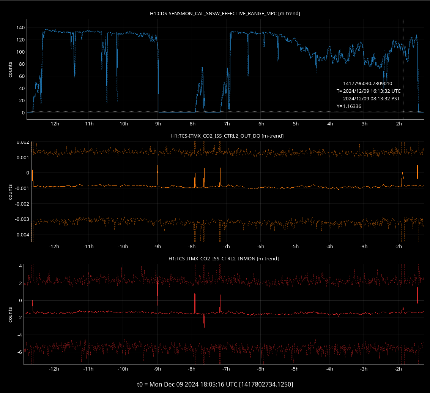Click the -0.004 y-axis tick in OUT_DQ plot

click(22, 235)
